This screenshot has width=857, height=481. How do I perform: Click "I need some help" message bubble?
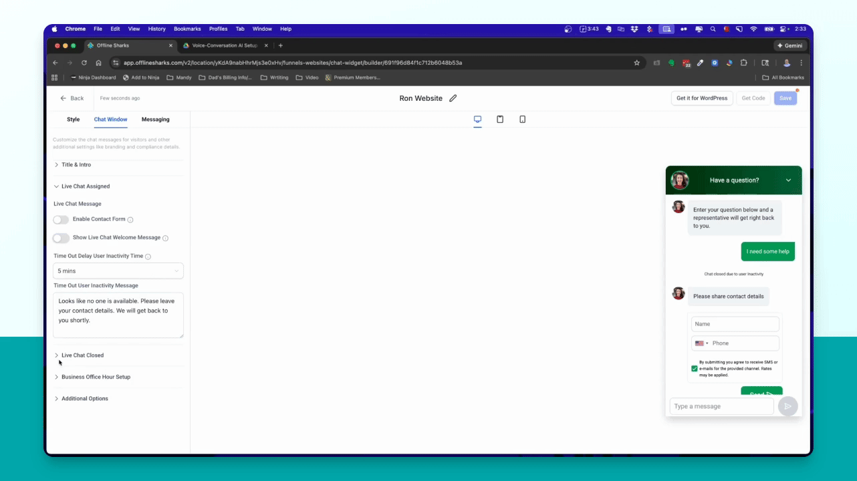coord(768,252)
